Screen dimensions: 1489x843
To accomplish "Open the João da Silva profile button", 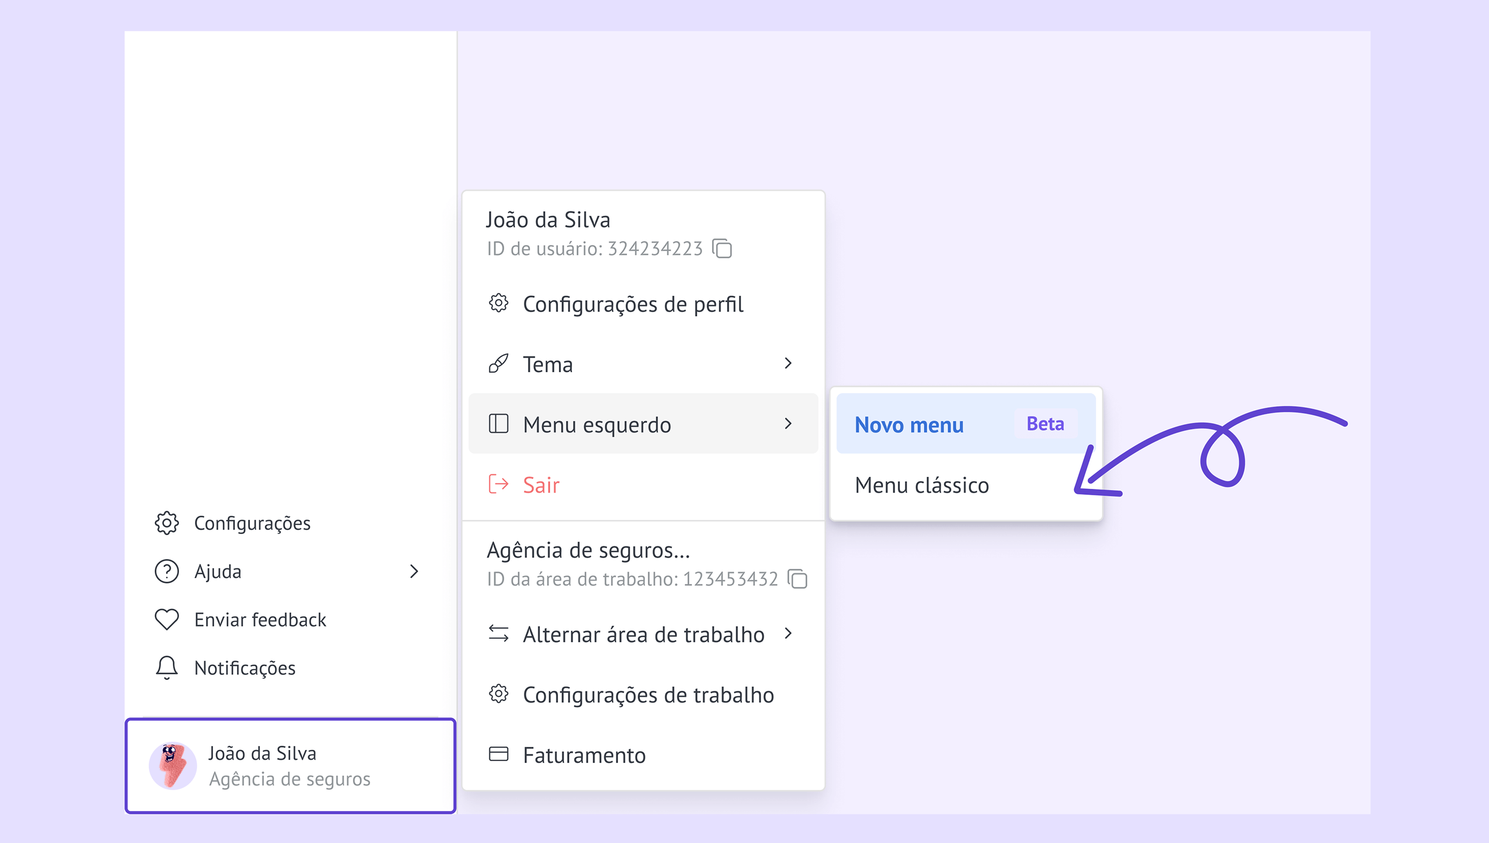I will (x=291, y=765).
